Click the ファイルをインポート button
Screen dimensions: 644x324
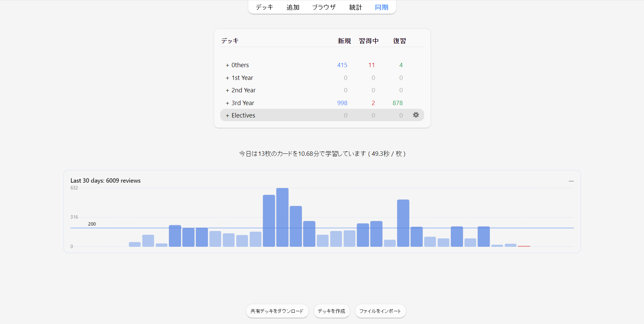click(380, 311)
